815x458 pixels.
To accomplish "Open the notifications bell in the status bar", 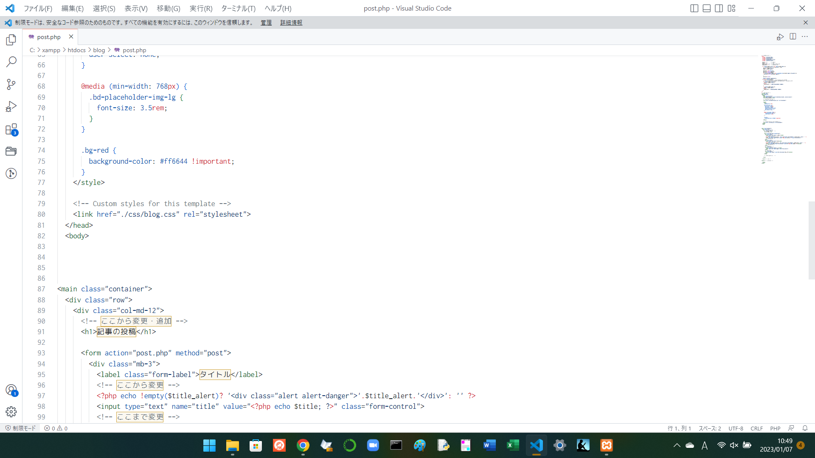I will (x=806, y=428).
